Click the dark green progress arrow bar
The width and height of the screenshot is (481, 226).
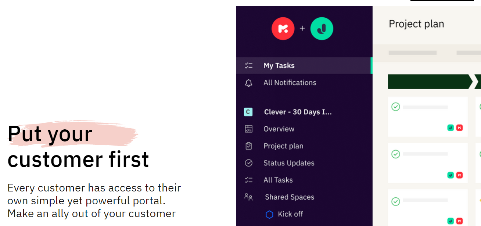point(428,82)
